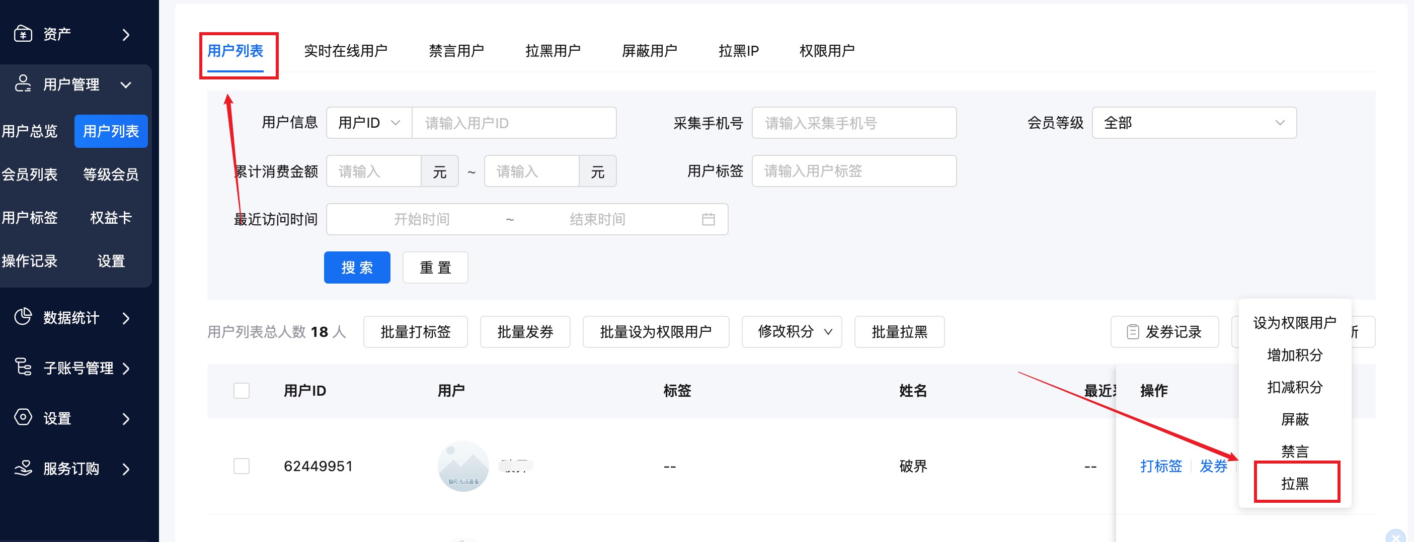Switch to the 禁言用户 tab

[456, 51]
